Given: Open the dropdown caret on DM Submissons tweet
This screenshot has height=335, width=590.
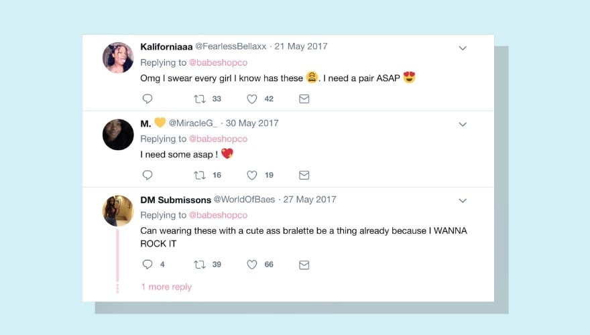Looking at the screenshot, I should tap(463, 201).
